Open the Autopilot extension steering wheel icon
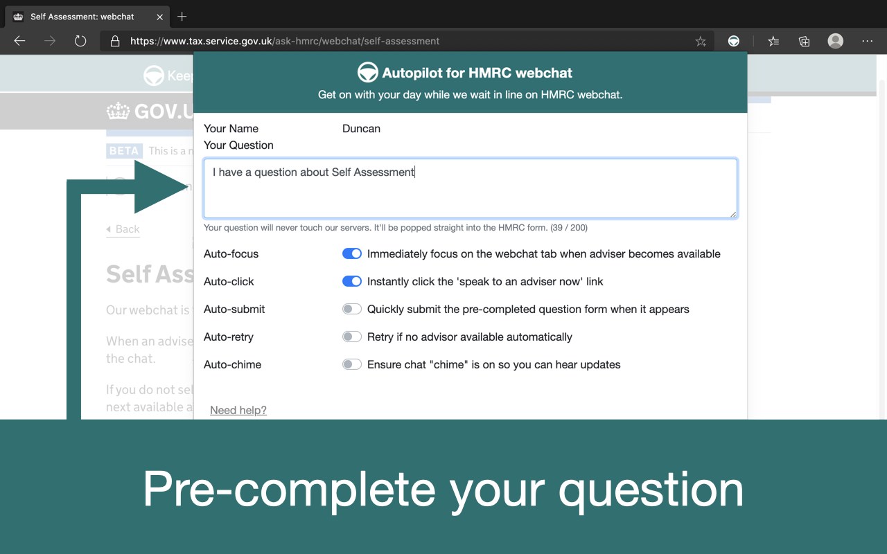Image resolution: width=887 pixels, height=554 pixels. 733,42
